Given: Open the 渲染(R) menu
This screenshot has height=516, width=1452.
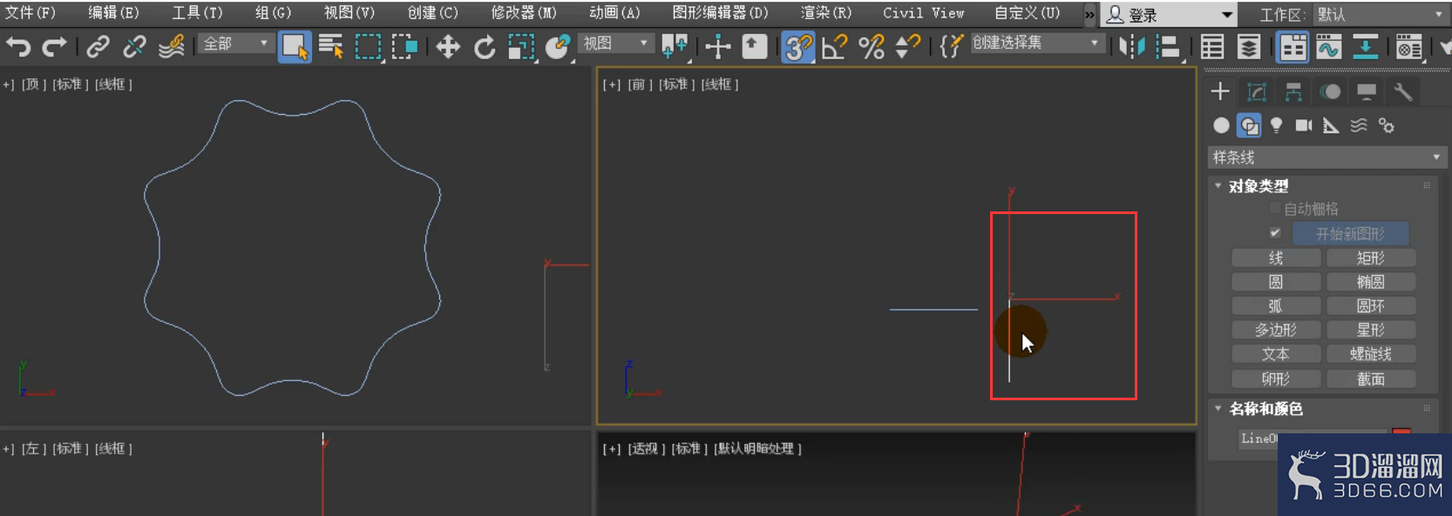Looking at the screenshot, I should (826, 13).
